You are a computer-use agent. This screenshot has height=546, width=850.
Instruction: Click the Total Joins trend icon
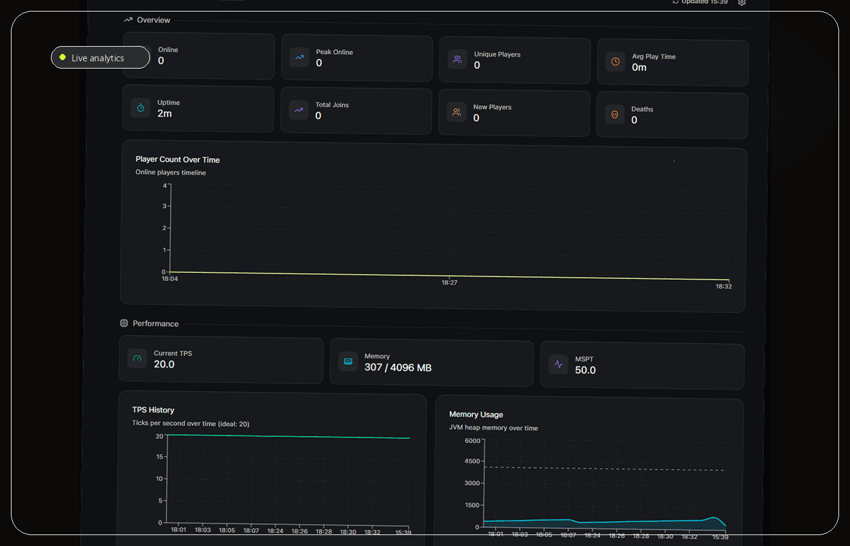click(299, 110)
